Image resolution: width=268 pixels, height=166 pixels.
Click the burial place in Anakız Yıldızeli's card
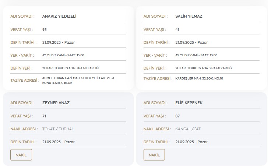tap(71, 68)
